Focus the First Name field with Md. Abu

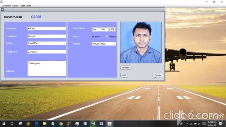(47, 29)
